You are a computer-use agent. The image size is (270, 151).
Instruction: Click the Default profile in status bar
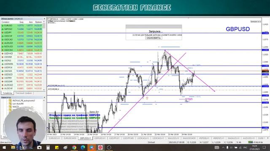click(151, 142)
